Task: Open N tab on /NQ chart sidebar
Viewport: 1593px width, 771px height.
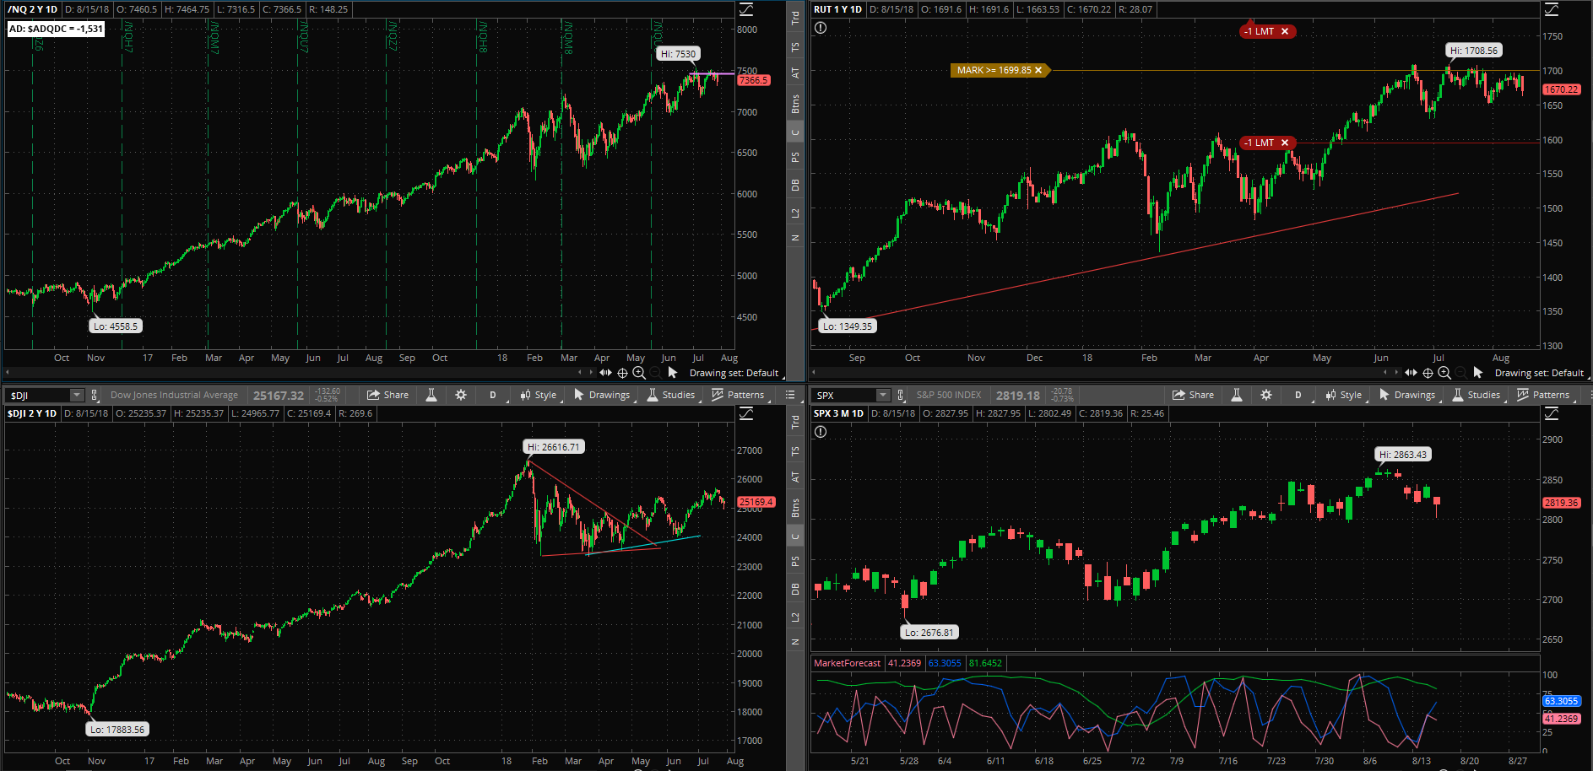Action: point(795,238)
